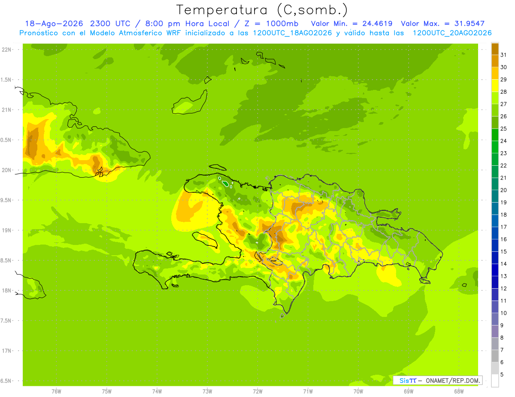Click the valid-until stamp '1200UTC_20AGO2026'

pyautogui.click(x=452, y=33)
